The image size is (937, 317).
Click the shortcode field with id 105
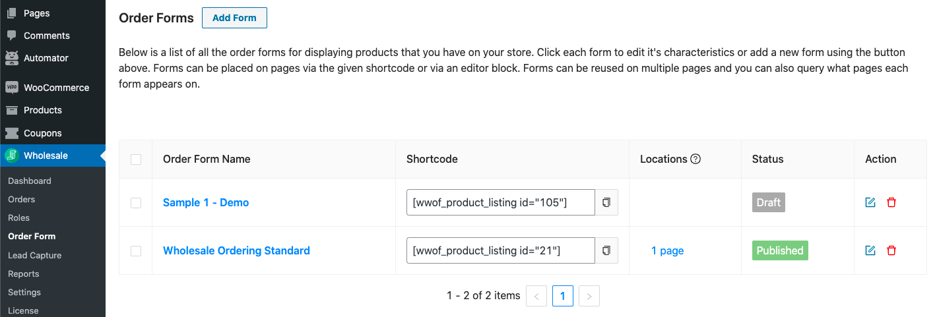coord(500,202)
